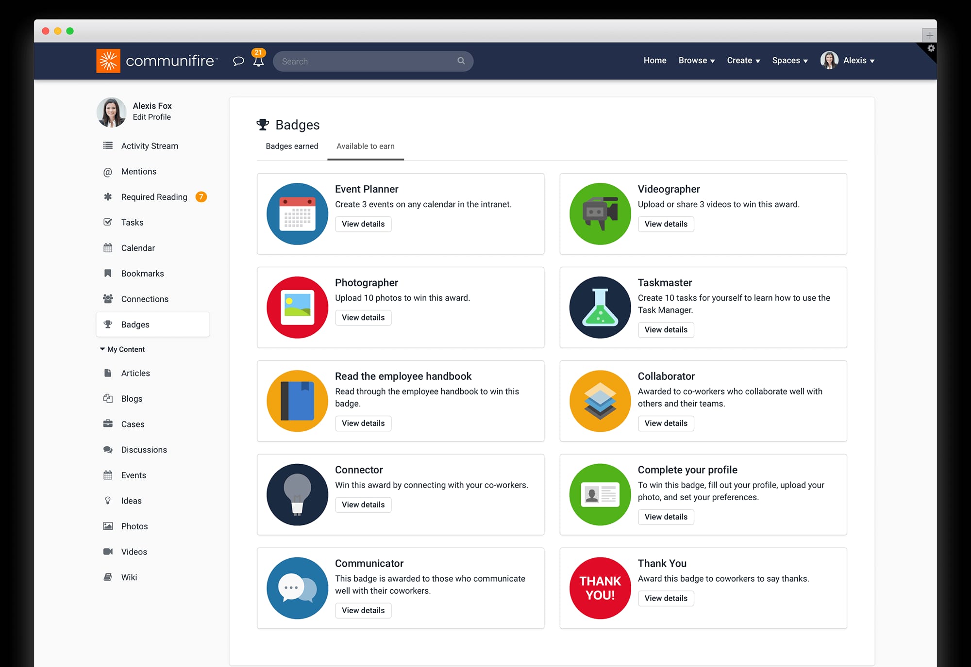Viewport: 971px width, 667px height.
Task: Open the Browse dropdown menu
Action: [696, 60]
